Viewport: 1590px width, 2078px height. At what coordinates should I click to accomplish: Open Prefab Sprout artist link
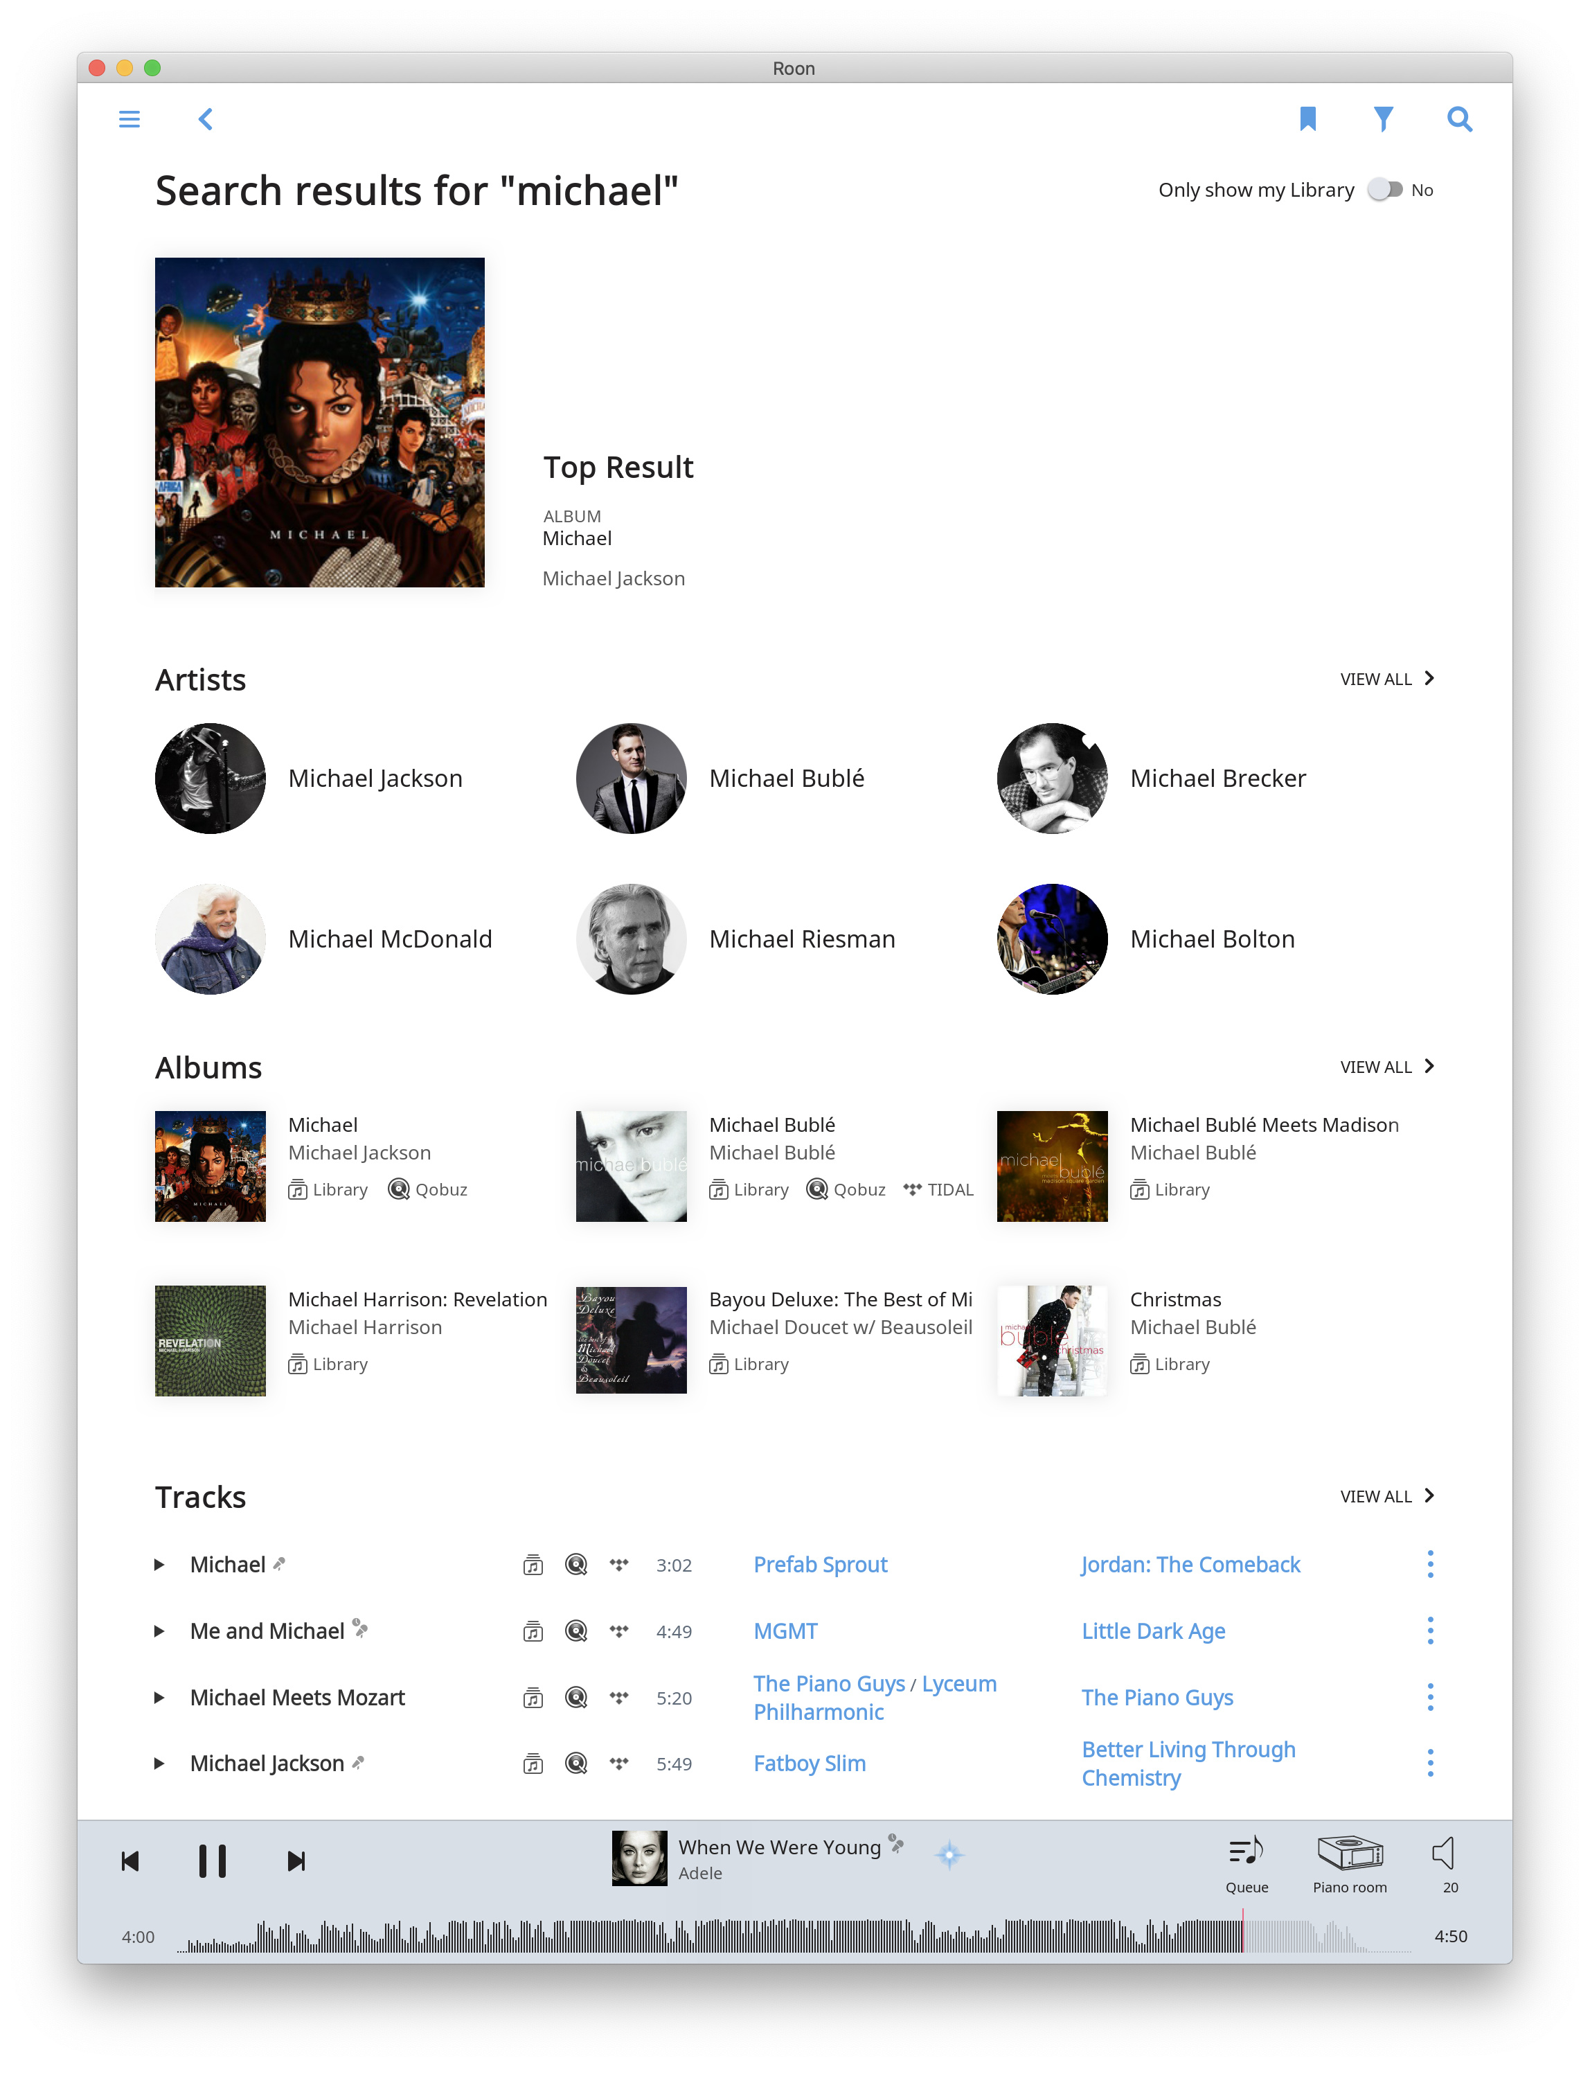click(821, 1565)
